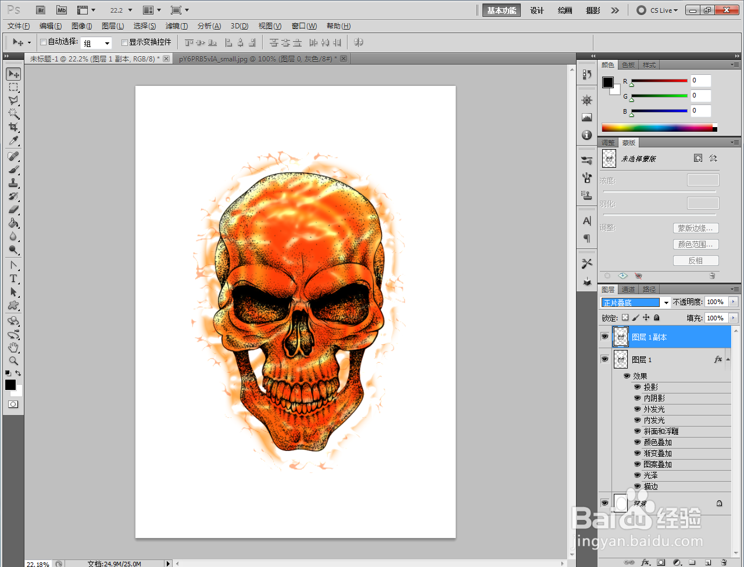Screen dimensions: 744x567
Task: Enable the 显示变换控件 checkbox
Action: [124, 42]
